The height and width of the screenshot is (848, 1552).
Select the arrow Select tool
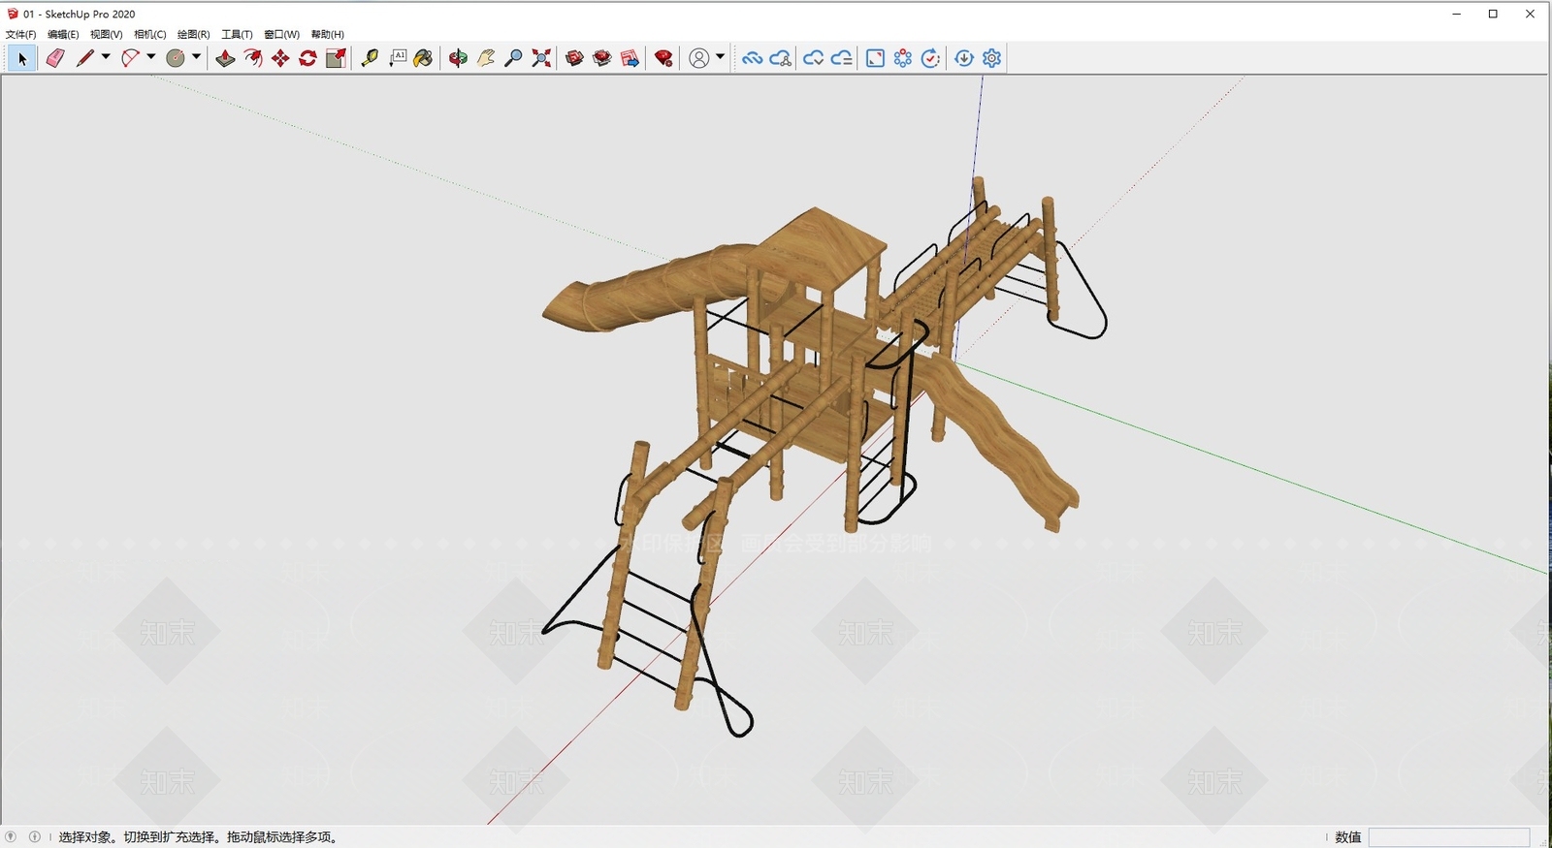coord(22,58)
